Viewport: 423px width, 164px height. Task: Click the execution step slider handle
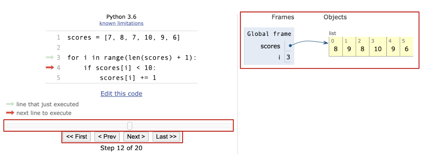(130, 126)
